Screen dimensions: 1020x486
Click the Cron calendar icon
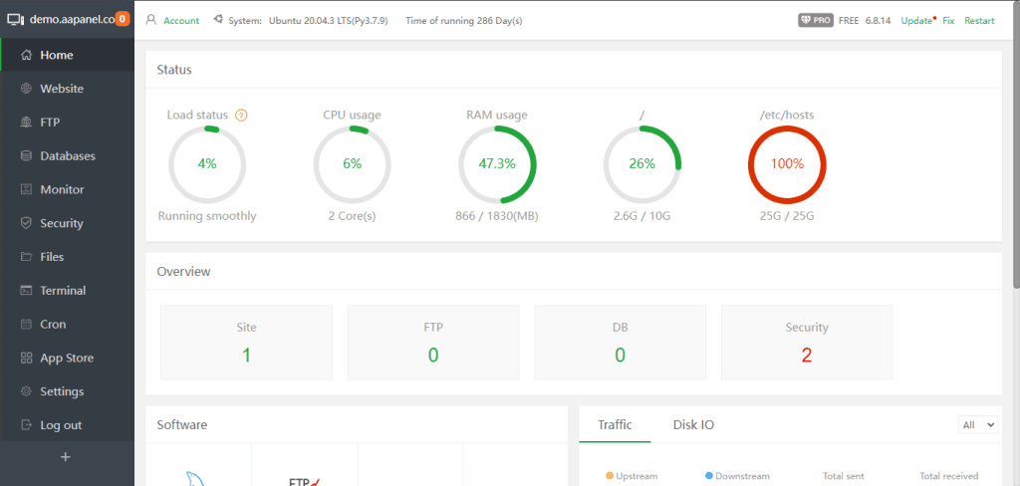pos(26,324)
